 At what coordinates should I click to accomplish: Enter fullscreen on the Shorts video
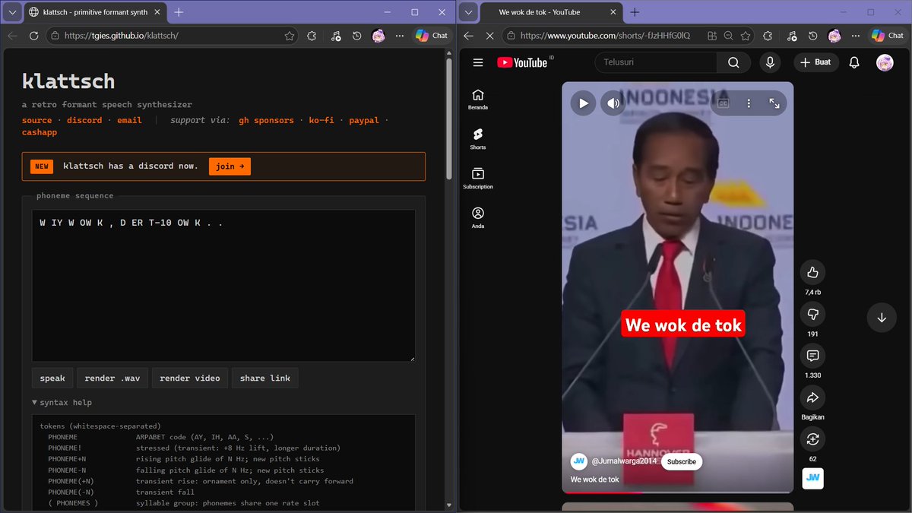[774, 103]
